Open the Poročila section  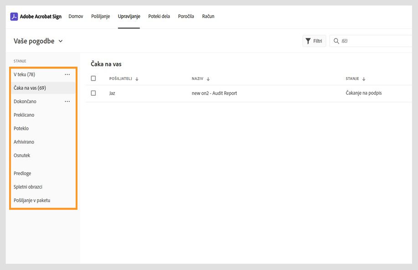[186, 16]
